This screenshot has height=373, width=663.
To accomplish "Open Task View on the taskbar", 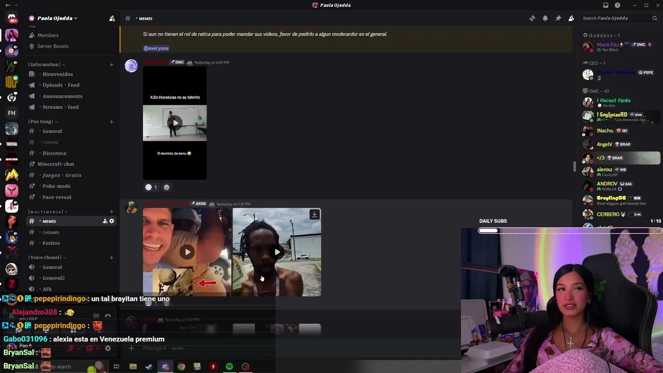I will [116, 367].
